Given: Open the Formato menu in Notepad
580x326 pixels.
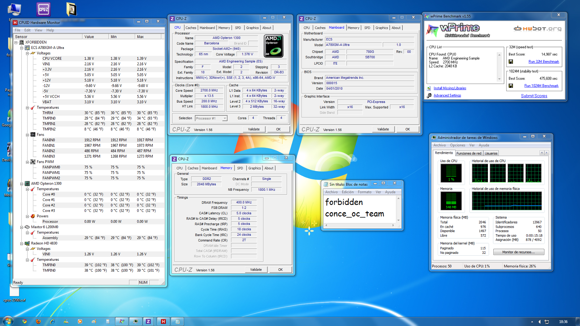Looking at the screenshot, I should pyautogui.click(x=365, y=192).
